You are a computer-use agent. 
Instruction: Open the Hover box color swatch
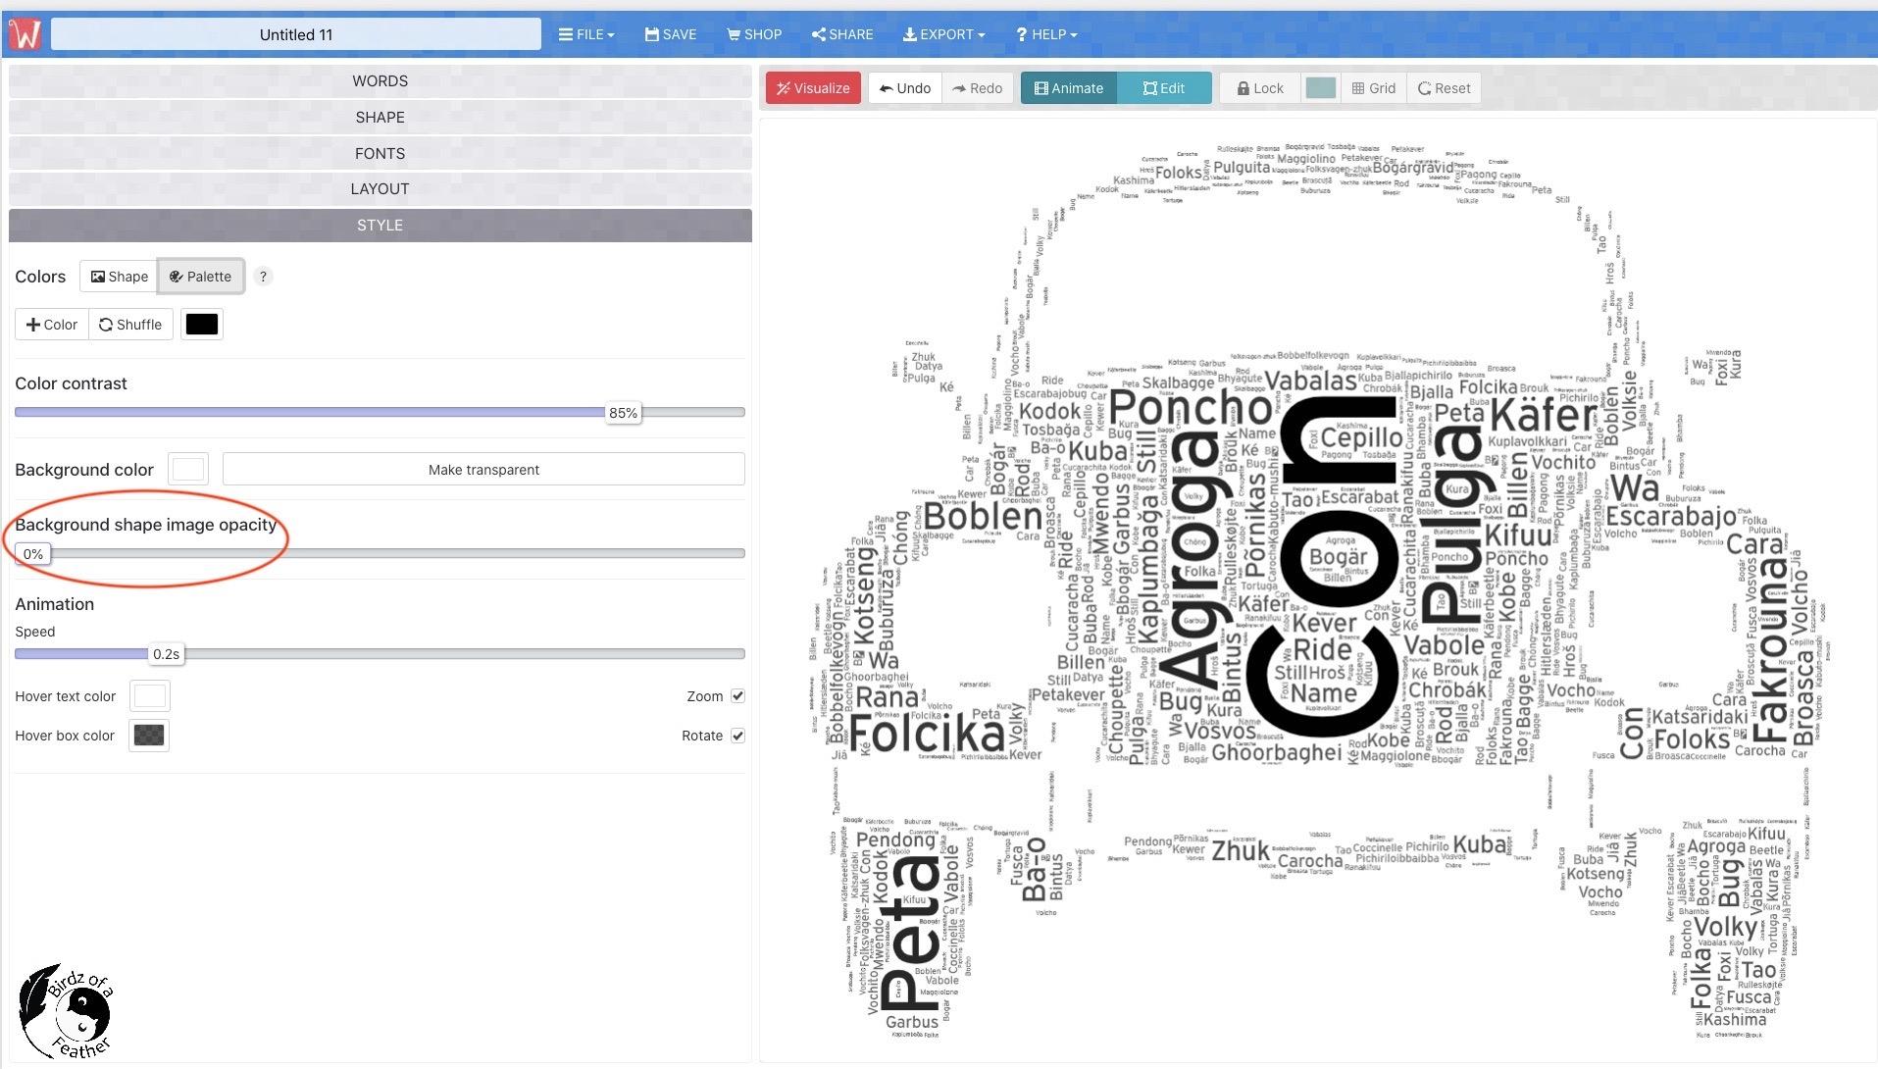point(149,736)
